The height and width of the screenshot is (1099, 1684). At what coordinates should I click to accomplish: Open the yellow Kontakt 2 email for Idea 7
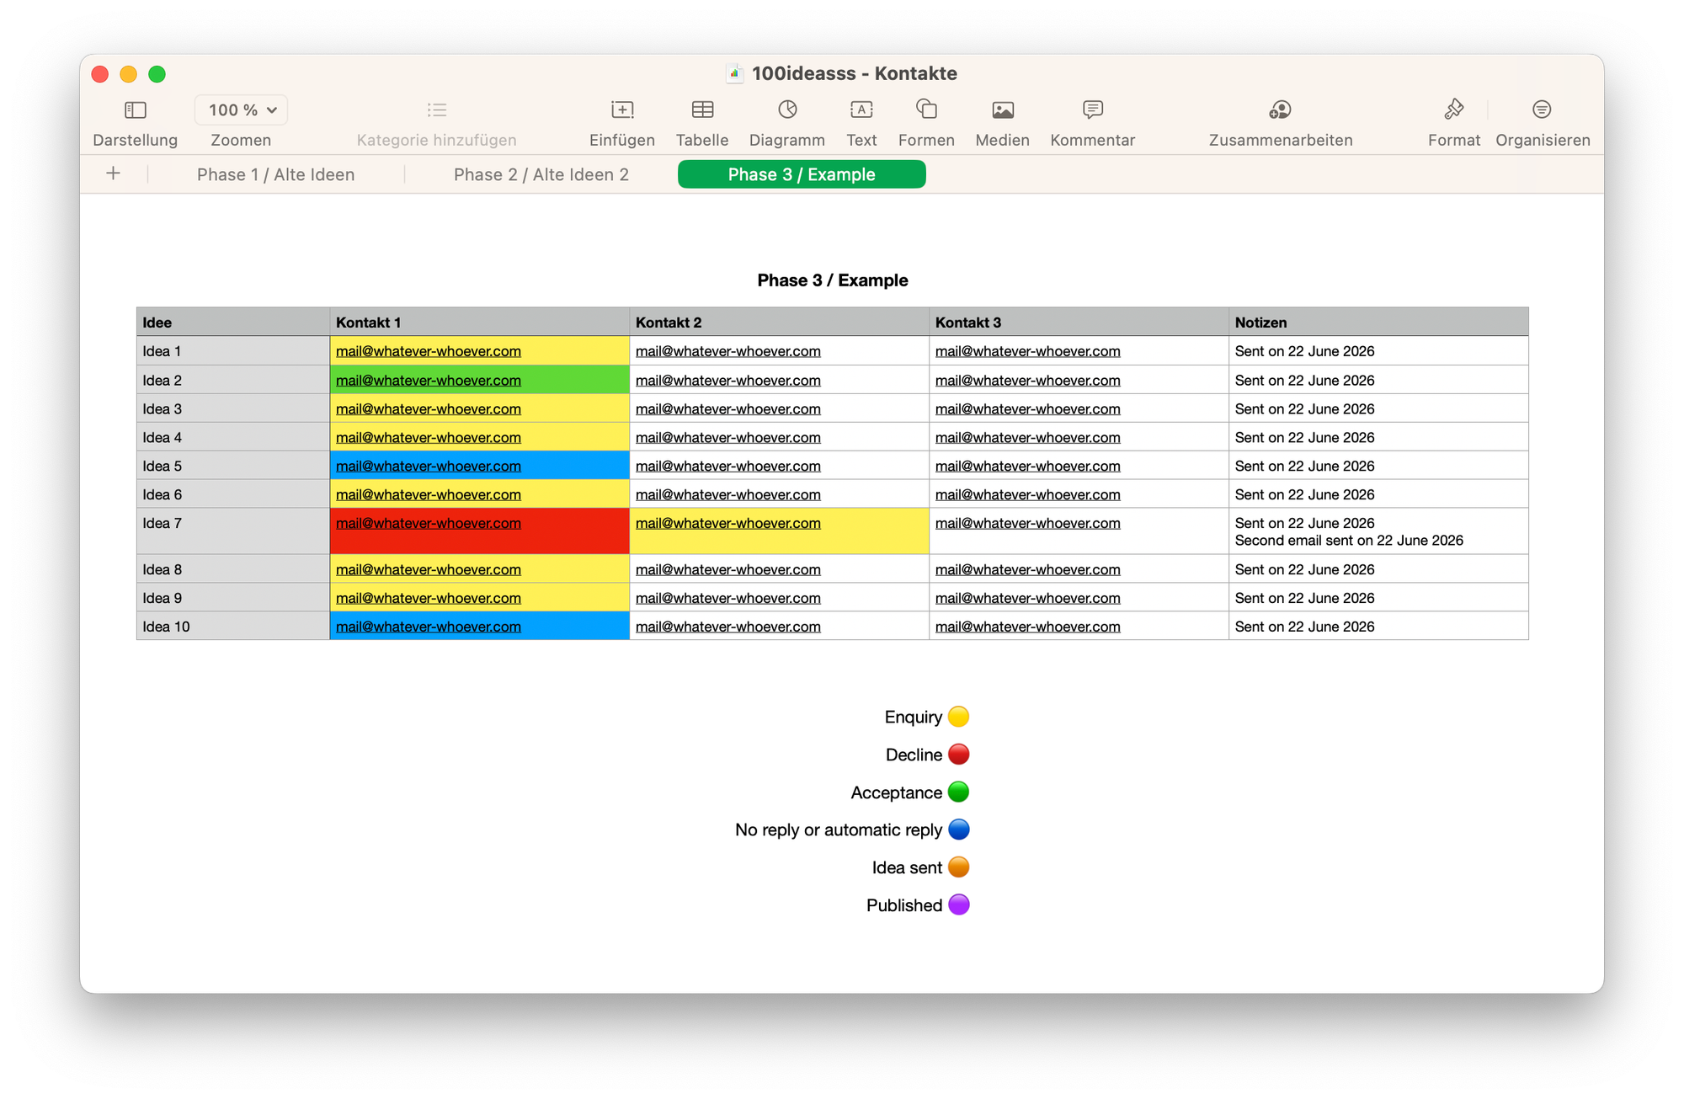click(728, 524)
